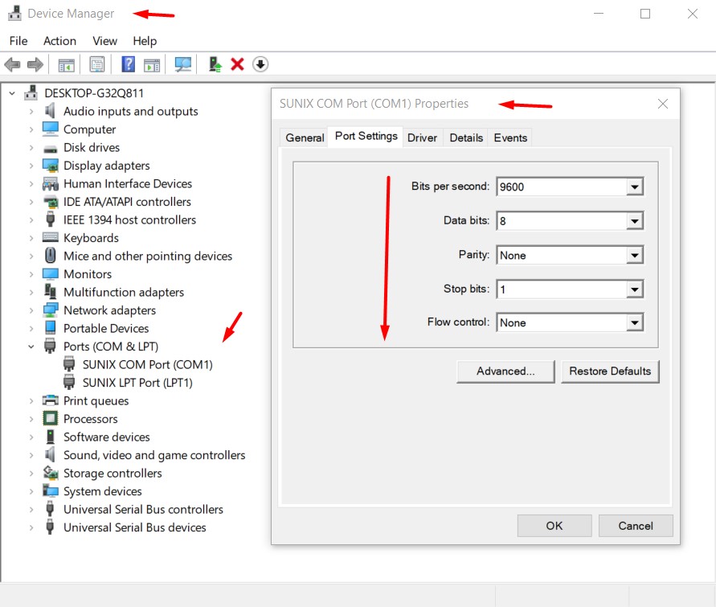Select SUNIX COM Port (COM1) in tree
Screen dimensions: 716x607
148,364
